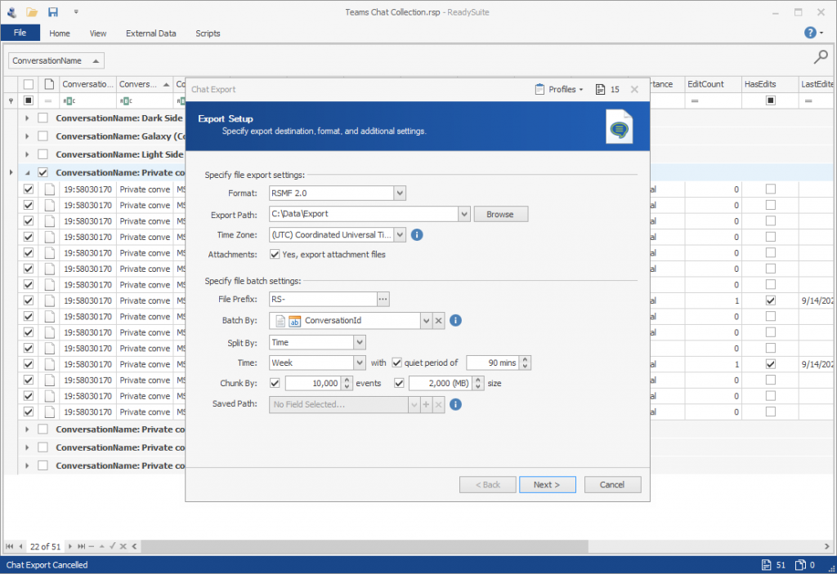Open the Profiles dropdown menu
This screenshot has width=837, height=574.
pos(566,89)
